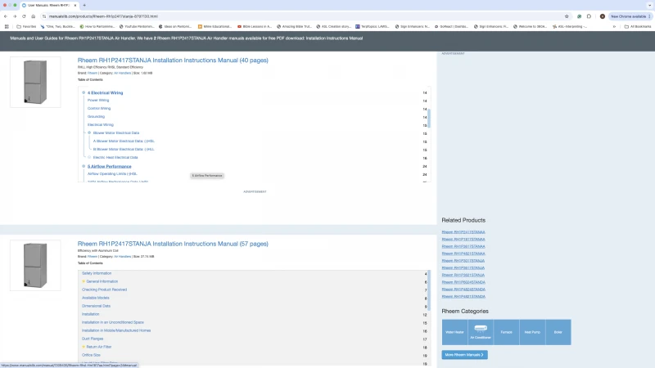The width and height of the screenshot is (655, 368).
Task: Click the More Rheem Manuals button
Action: pos(464,355)
